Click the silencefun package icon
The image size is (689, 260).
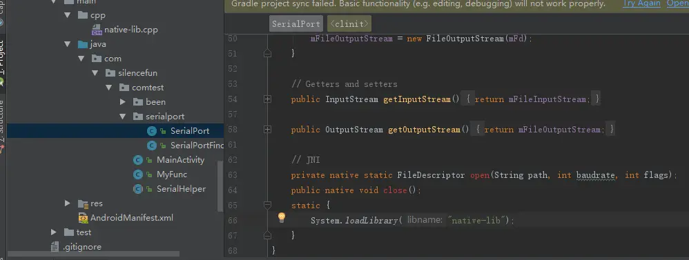(110, 73)
